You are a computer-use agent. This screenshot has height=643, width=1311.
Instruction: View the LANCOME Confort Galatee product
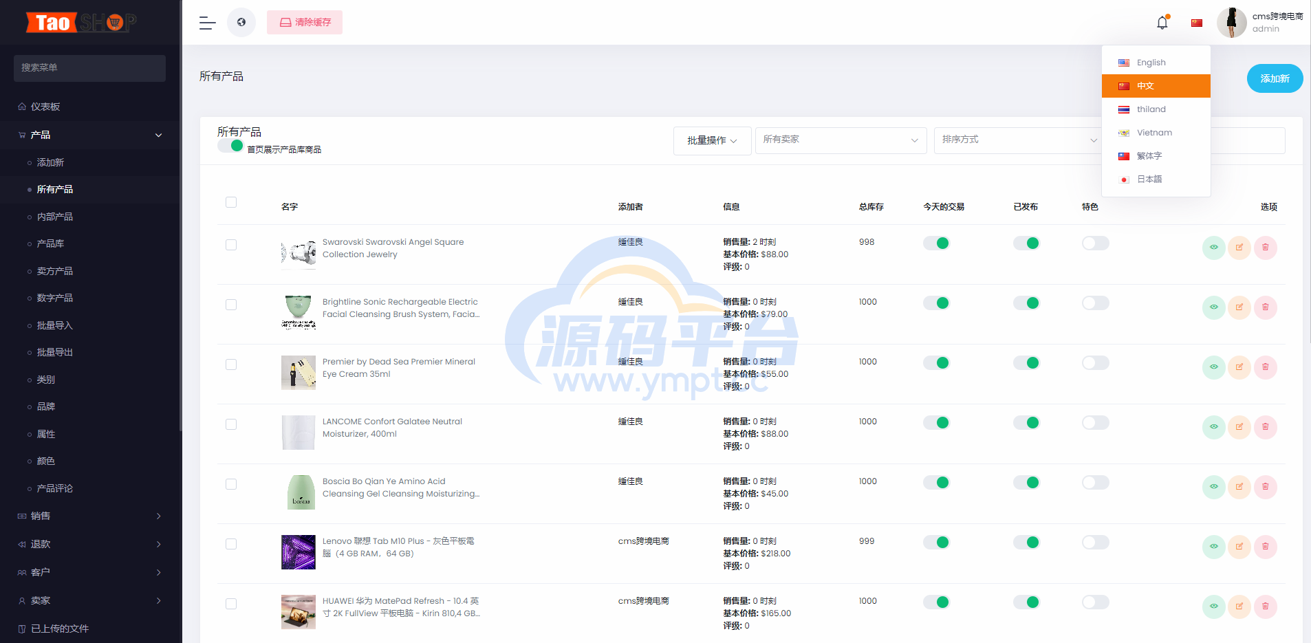1214,427
